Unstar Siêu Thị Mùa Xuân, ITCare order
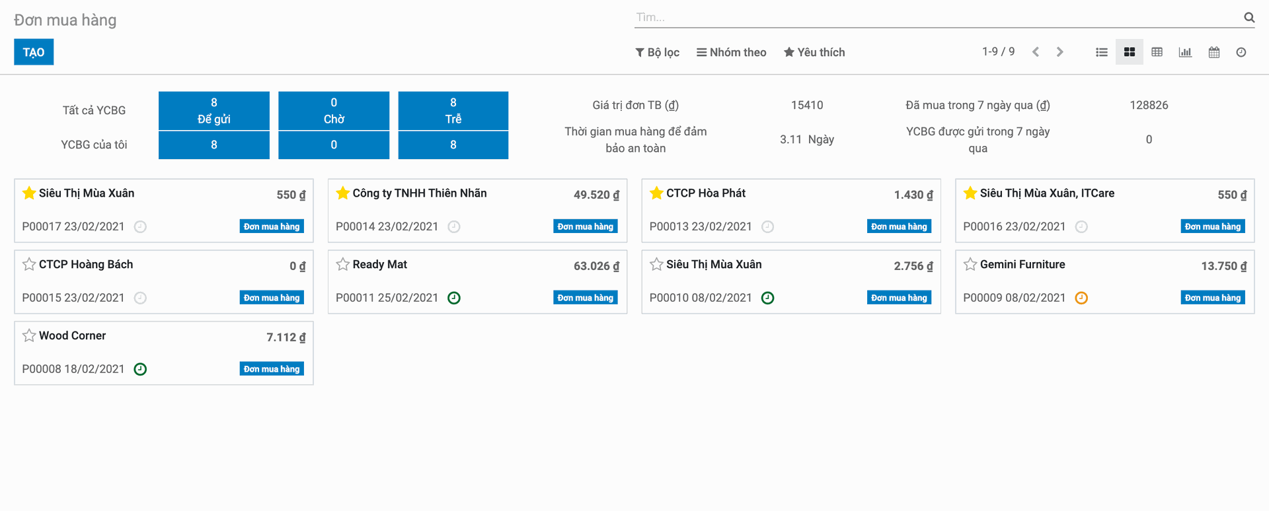This screenshot has height=511, width=1269. click(970, 193)
